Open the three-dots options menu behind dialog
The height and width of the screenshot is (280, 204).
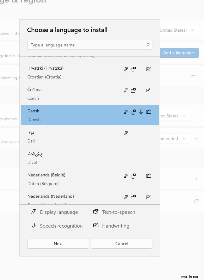point(193,75)
